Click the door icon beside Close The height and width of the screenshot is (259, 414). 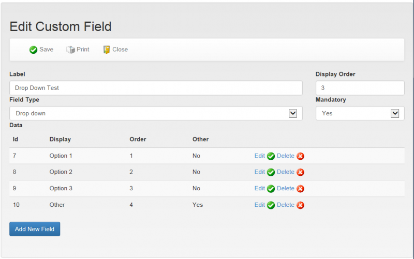pyautogui.click(x=107, y=50)
